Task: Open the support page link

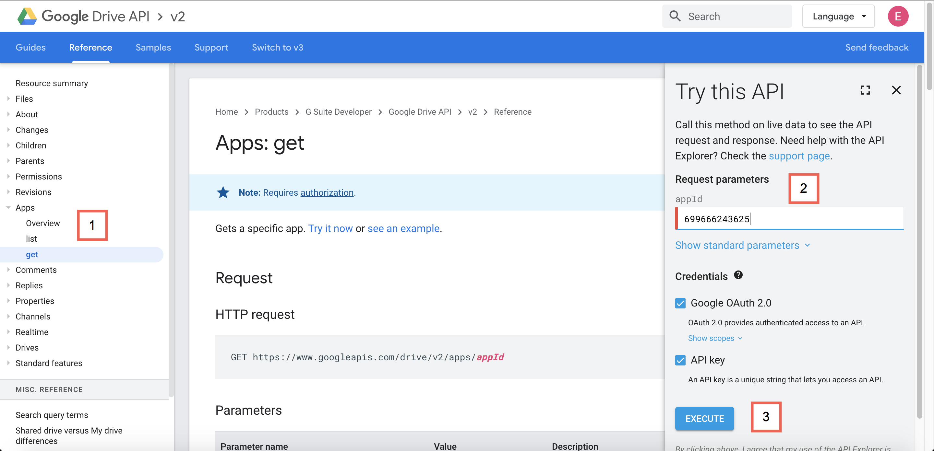Action: (x=799, y=156)
